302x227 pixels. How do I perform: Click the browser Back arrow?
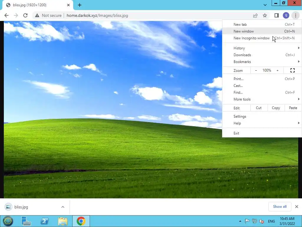6,15
